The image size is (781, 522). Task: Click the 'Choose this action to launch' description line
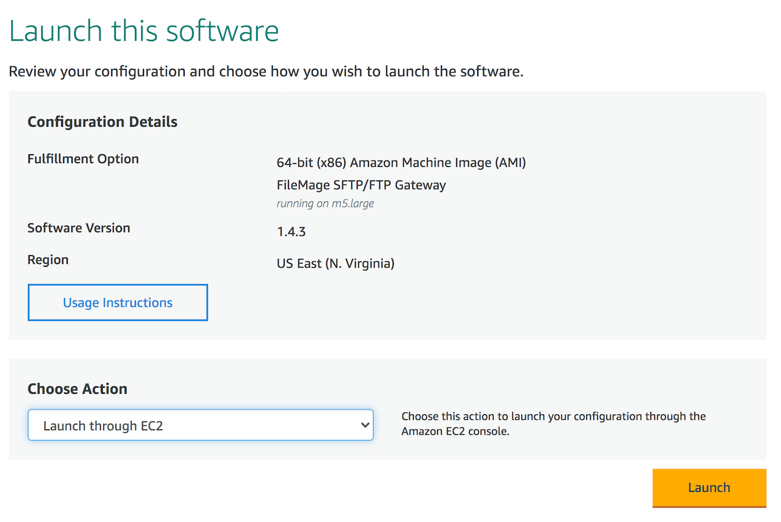(553, 416)
